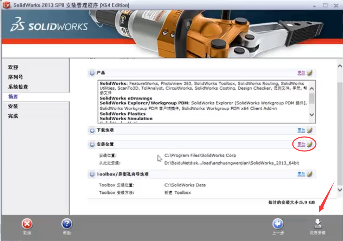The image size is (343, 241).
Task: Click the Toolbox 安装方法 label
Action: (x=117, y=193)
